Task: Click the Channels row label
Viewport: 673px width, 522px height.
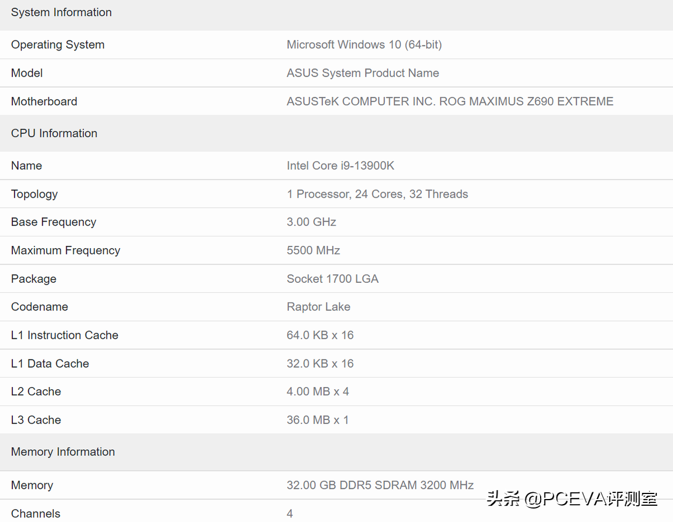Action: pyautogui.click(x=35, y=513)
